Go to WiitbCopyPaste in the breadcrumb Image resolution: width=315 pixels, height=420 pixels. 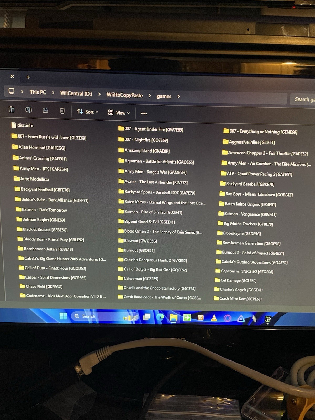(x=125, y=95)
